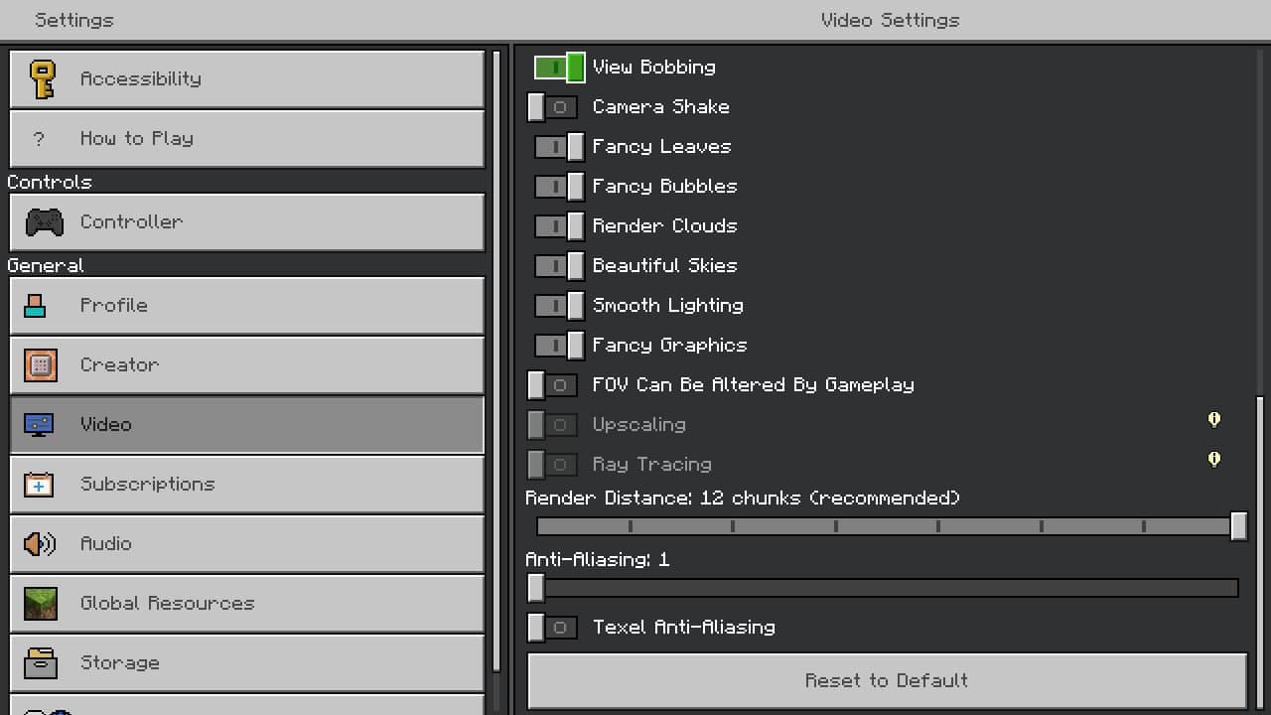Click the Accessibility key icon
Viewport: 1271px width, 715px height.
coord(42,79)
